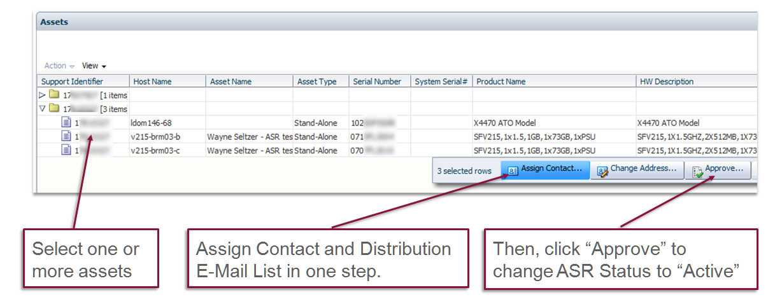Click the Product Name column header
Image resolution: width=775 pixels, height=297 pixels.
click(501, 81)
